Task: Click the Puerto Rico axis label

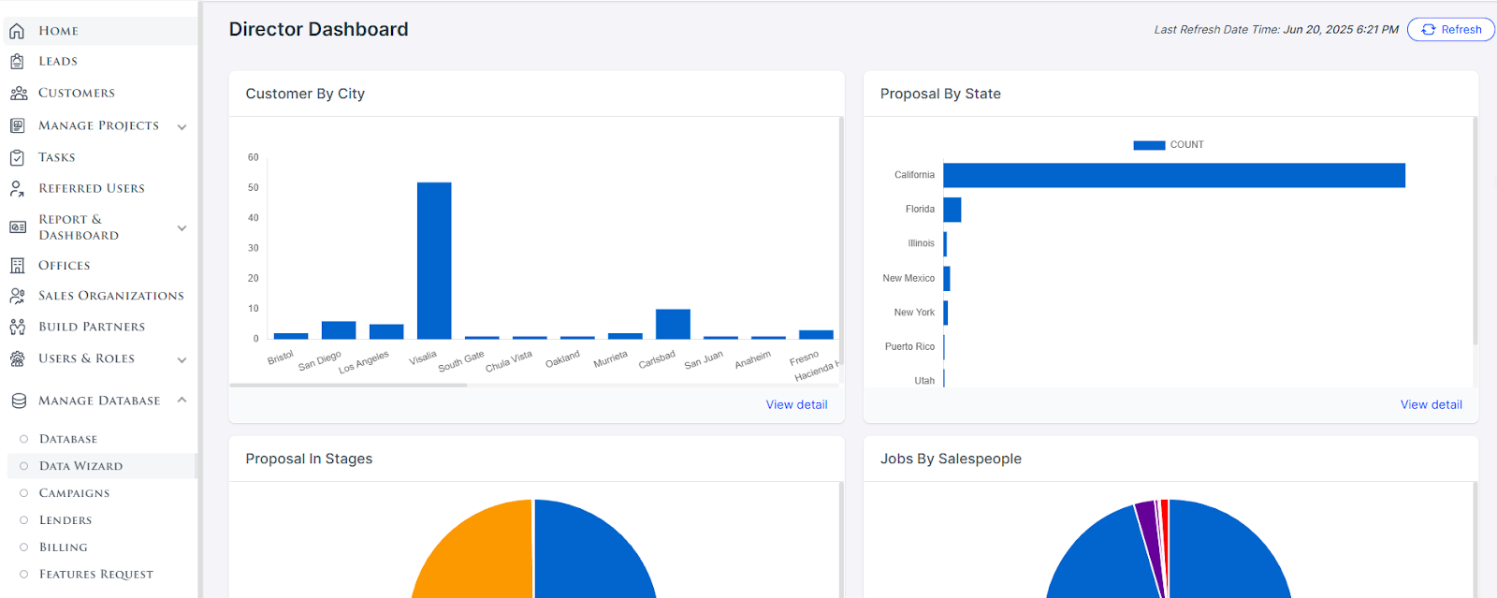Action: coord(909,347)
